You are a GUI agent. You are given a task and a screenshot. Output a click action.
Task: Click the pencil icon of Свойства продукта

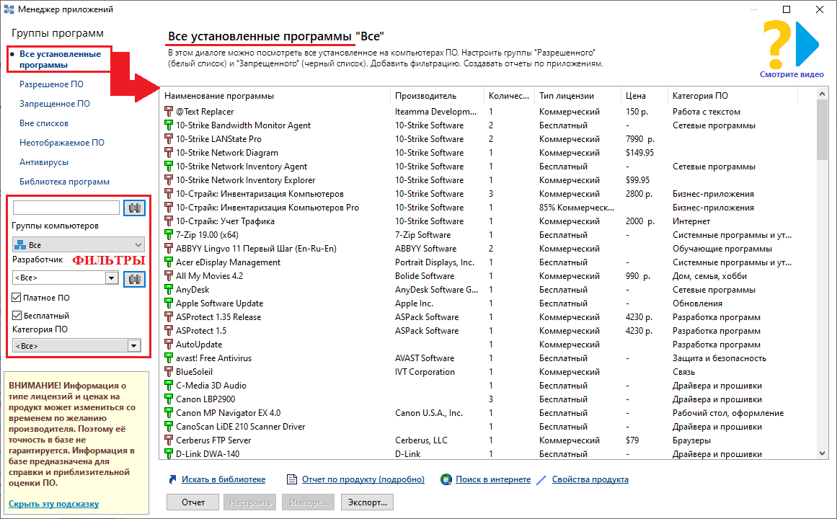[x=541, y=480]
